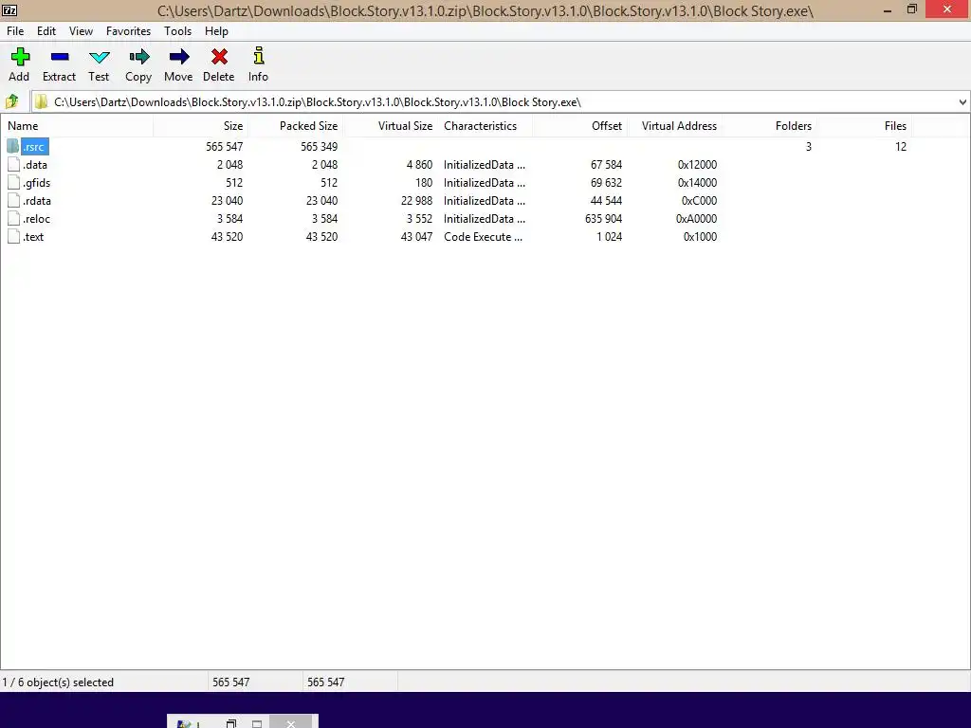The width and height of the screenshot is (971, 728).
Task: Click the Extract toolbar icon
Action: [x=60, y=57]
